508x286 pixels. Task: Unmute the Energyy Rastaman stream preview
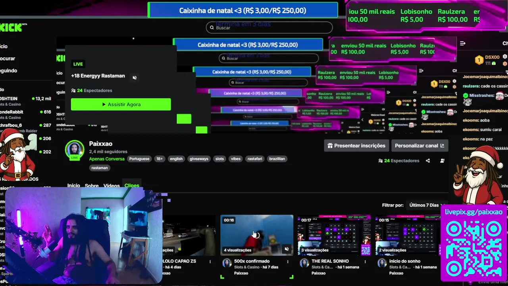point(135,77)
